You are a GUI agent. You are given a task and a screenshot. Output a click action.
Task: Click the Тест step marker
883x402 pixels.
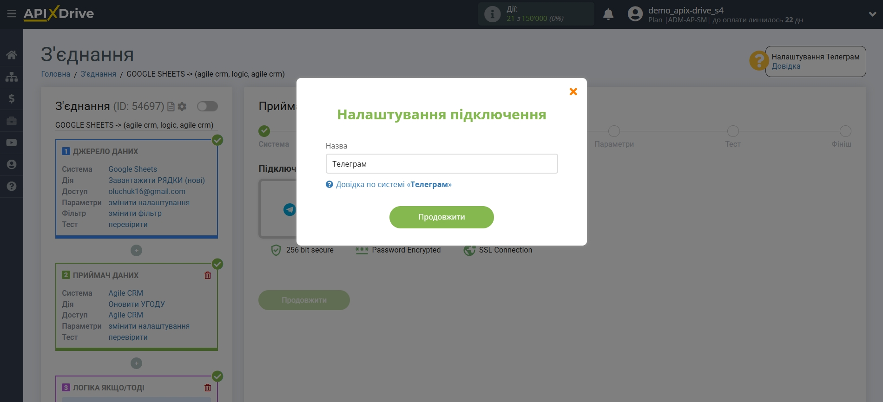tap(733, 131)
